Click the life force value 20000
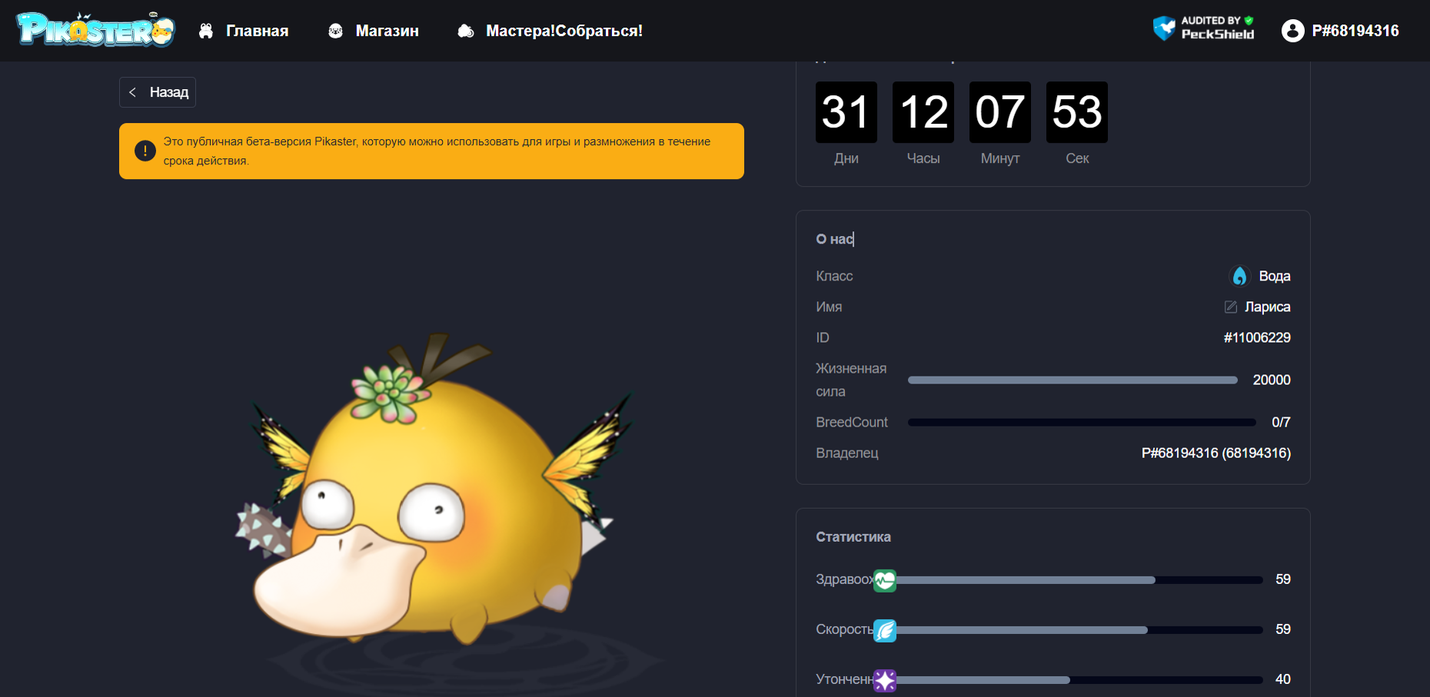This screenshot has width=1430, height=697. pyautogui.click(x=1272, y=380)
